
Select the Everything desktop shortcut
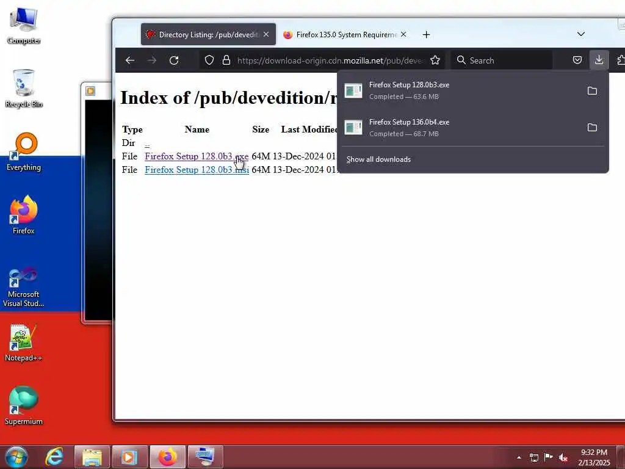24,152
